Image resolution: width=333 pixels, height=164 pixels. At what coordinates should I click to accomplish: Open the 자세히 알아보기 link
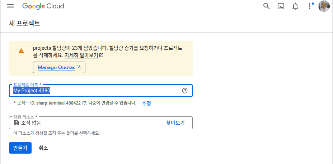(x=81, y=56)
